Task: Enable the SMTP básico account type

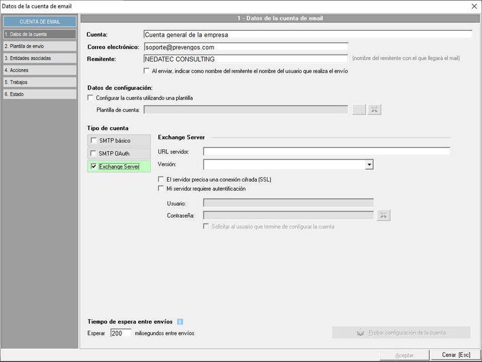Action: coord(94,141)
